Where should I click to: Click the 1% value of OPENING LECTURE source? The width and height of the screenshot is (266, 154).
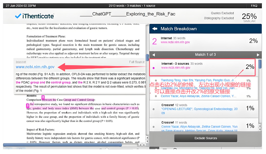250,108
